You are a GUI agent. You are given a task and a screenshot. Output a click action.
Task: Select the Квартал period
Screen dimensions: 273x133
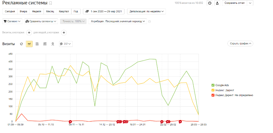pyautogui.click(x=64, y=11)
